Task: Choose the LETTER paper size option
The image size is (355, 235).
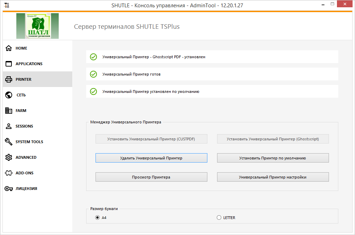Action: (x=219, y=218)
